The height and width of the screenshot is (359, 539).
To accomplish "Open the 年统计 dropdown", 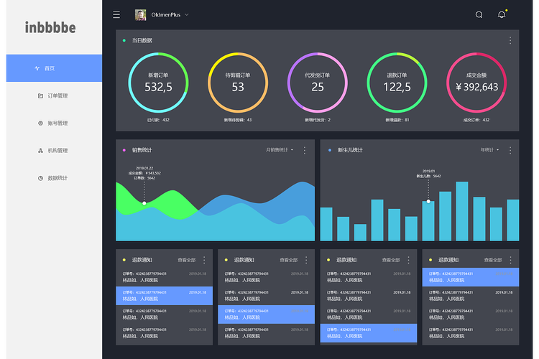I will [491, 150].
